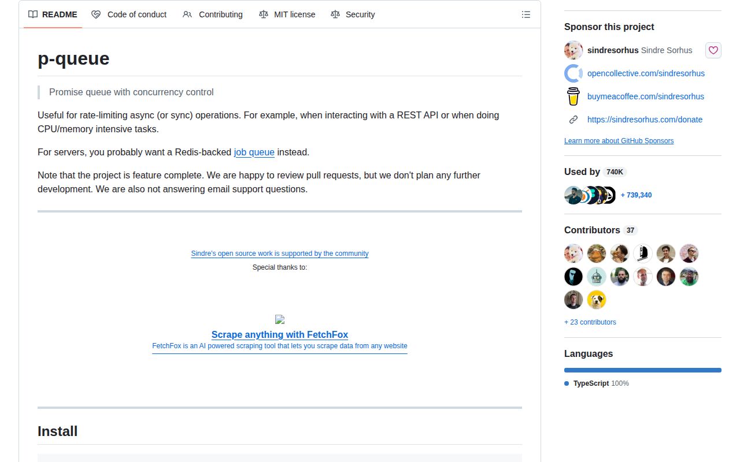The width and height of the screenshot is (740, 462).
Task: Open TypeScript 100% language link
Action: pos(597,383)
